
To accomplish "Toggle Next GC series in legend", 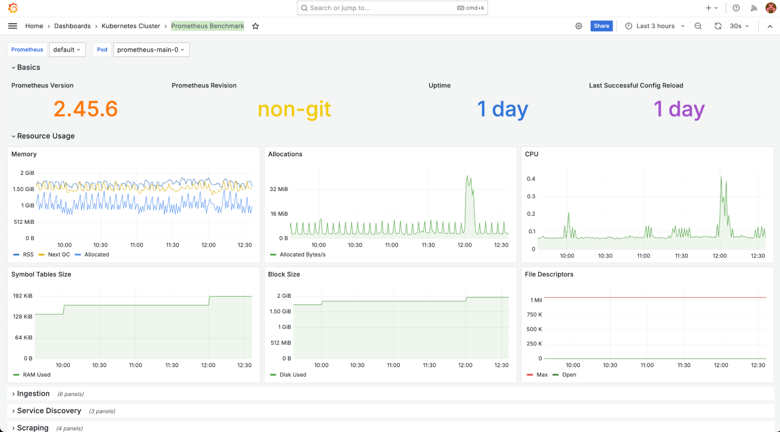I will [59, 255].
